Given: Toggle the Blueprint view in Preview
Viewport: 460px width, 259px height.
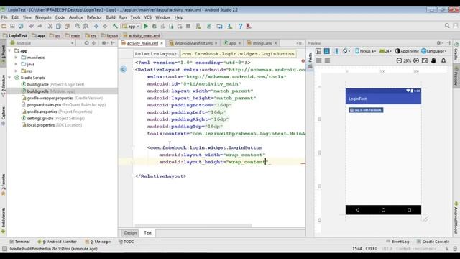Looking at the screenshot, I should 326,51.
